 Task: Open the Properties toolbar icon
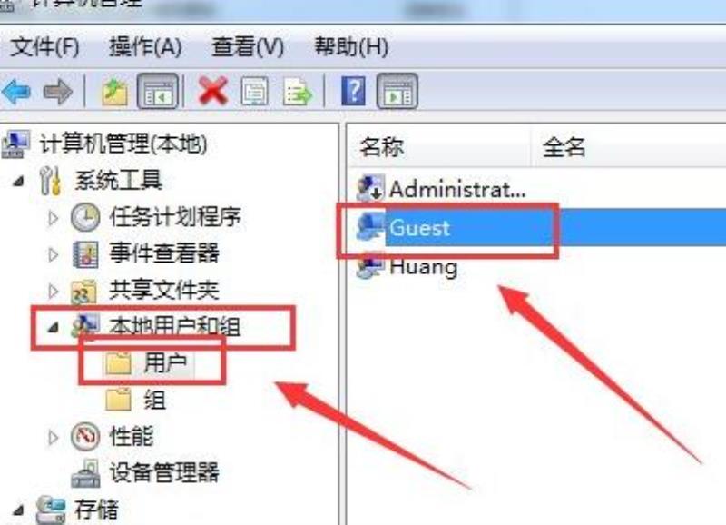(x=254, y=91)
